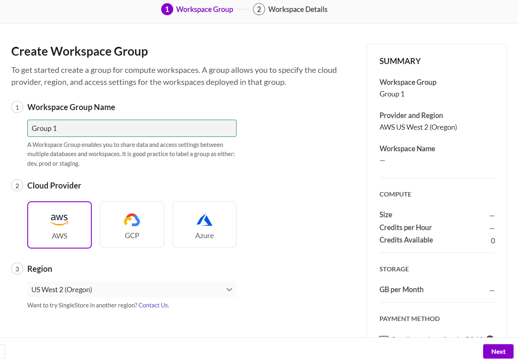Click the purple step 1 circle in the progress header
The image size is (518, 361).
pyautogui.click(x=167, y=9)
